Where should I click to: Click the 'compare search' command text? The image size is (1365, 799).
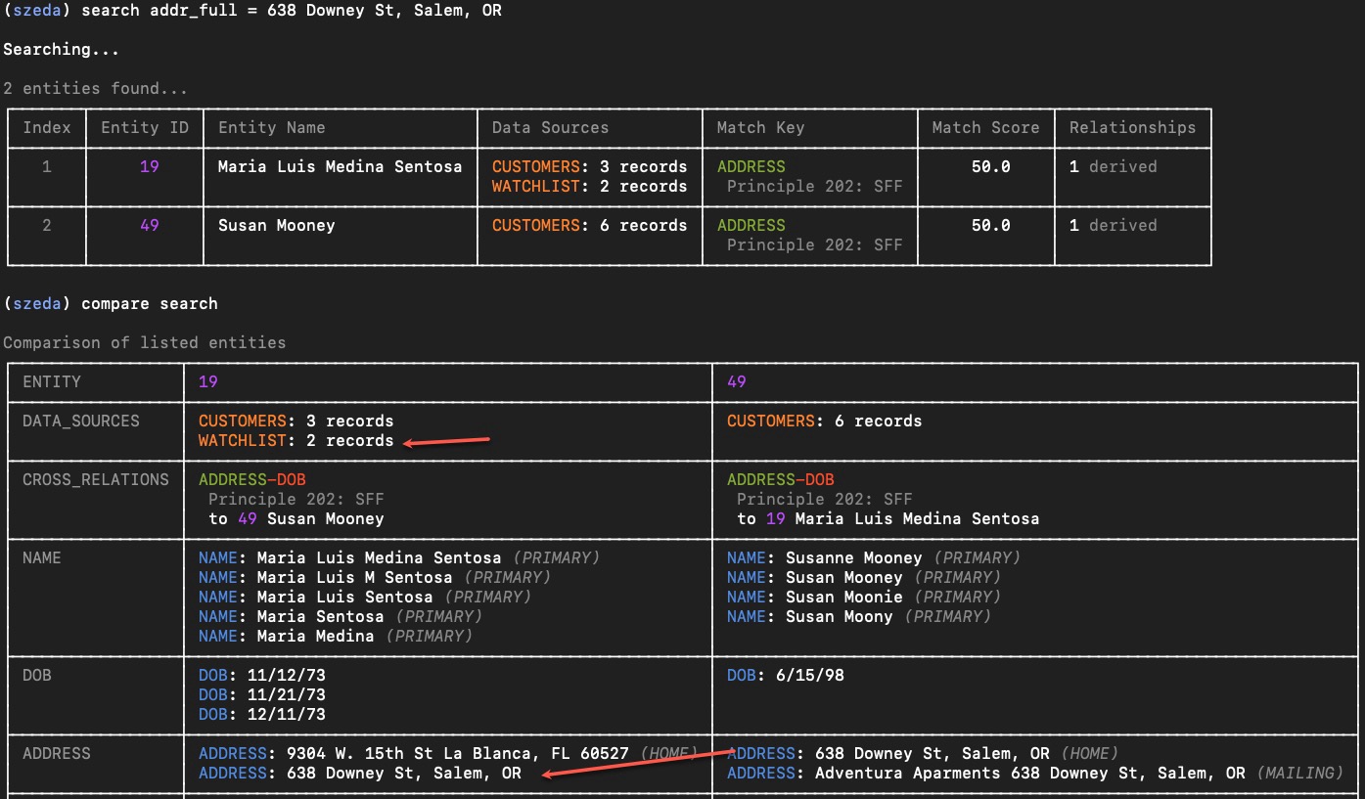pyautogui.click(x=149, y=303)
